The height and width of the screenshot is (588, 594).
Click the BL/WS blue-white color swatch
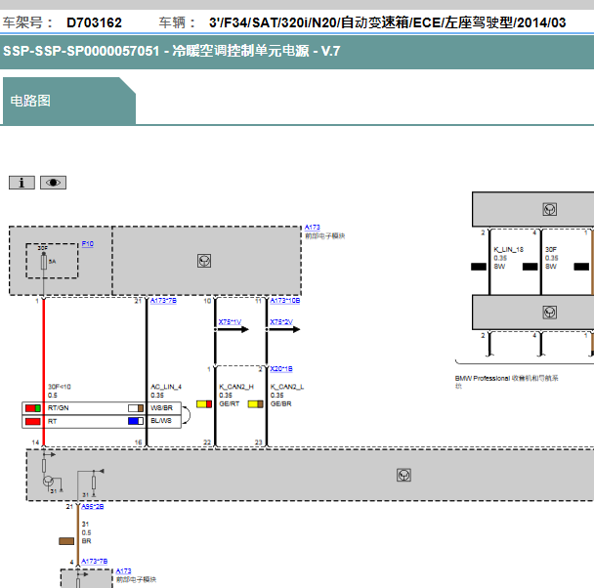tap(136, 421)
